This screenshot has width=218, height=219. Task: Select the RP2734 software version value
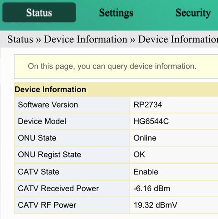click(148, 105)
